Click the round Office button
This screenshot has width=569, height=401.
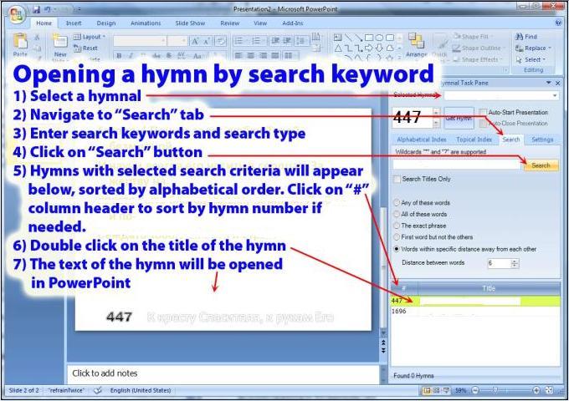coord(17,15)
